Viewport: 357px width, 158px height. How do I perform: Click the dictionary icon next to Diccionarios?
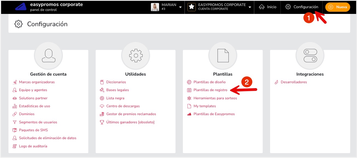pyautogui.click(x=101, y=82)
